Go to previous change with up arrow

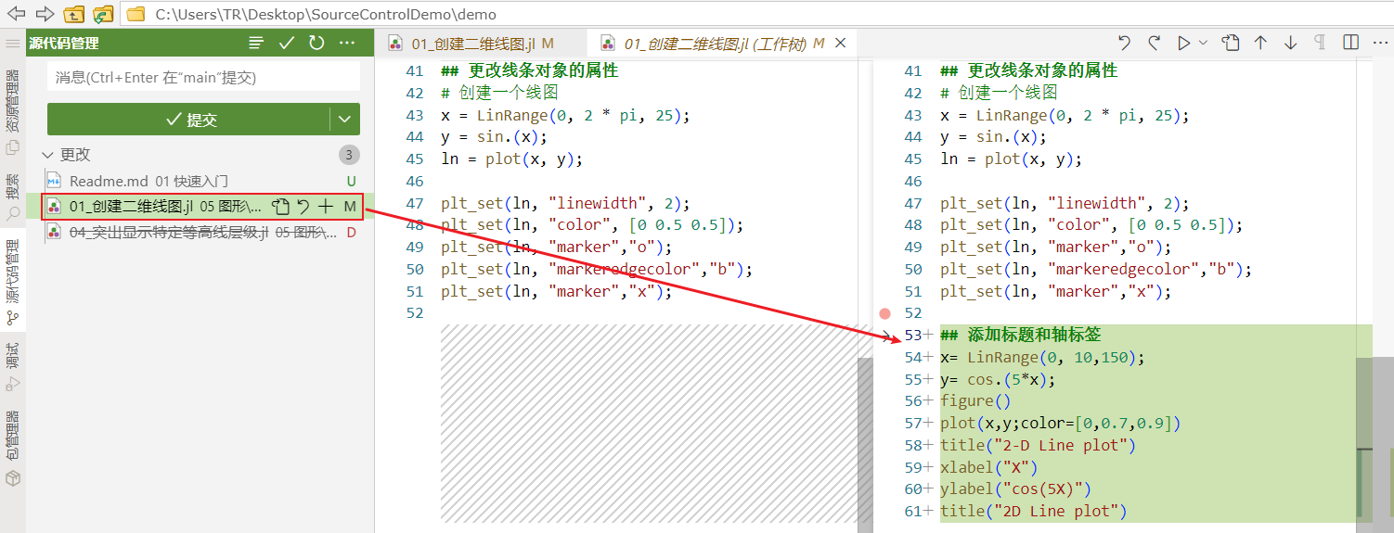click(1260, 43)
